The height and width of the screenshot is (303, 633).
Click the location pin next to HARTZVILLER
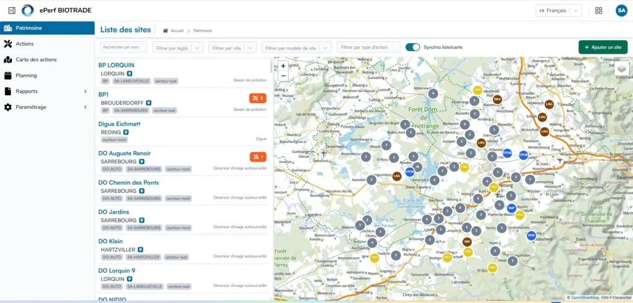click(x=140, y=250)
